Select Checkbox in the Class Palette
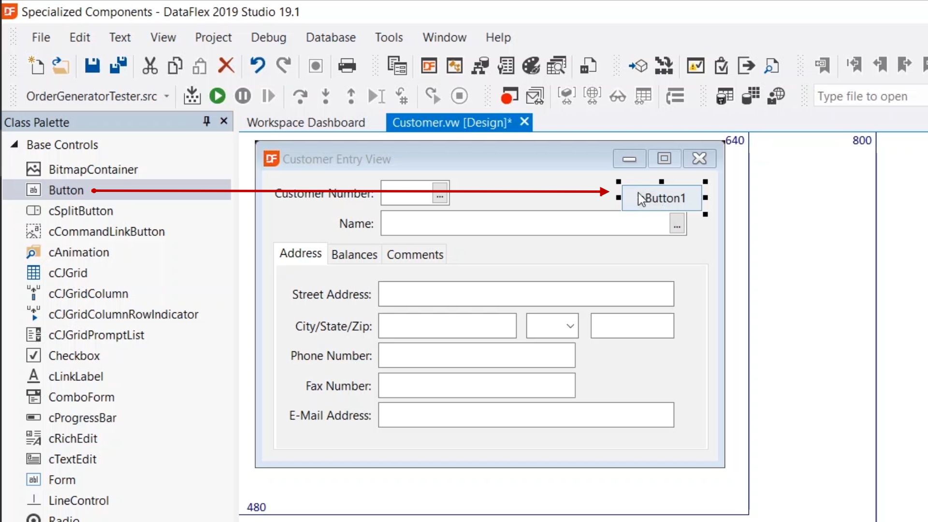928x522 pixels. click(x=74, y=356)
